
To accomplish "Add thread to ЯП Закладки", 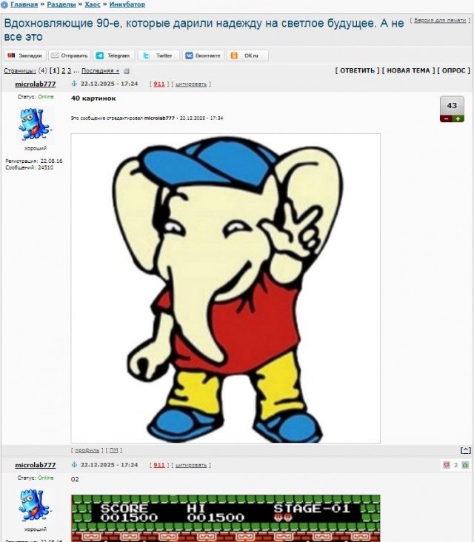I will pos(25,56).
